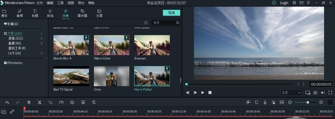
Task: Click the effects search input field
Action: [164, 23]
